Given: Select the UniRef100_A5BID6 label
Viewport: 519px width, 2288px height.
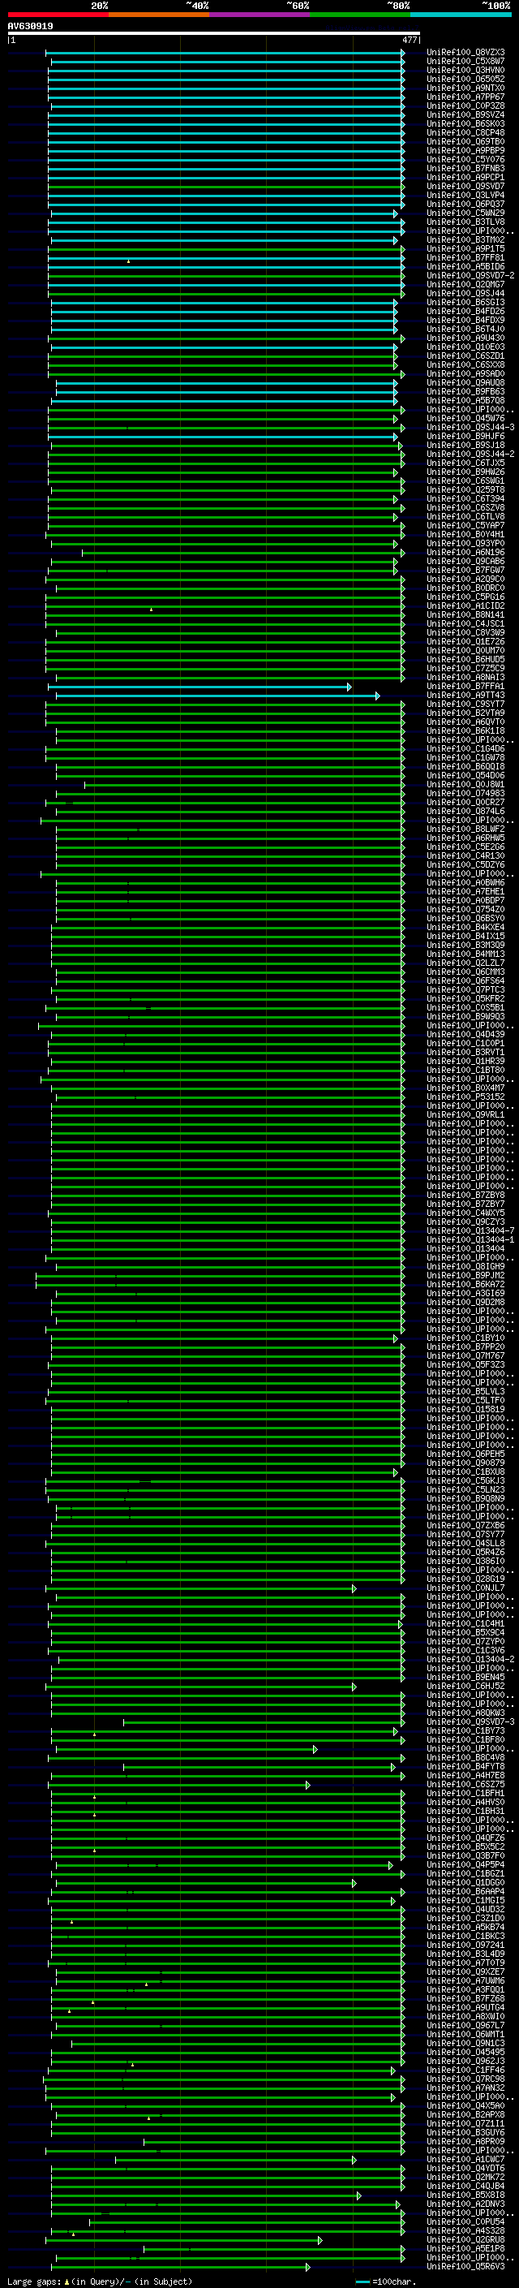Looking at the screenshot, I should (465, 266).
